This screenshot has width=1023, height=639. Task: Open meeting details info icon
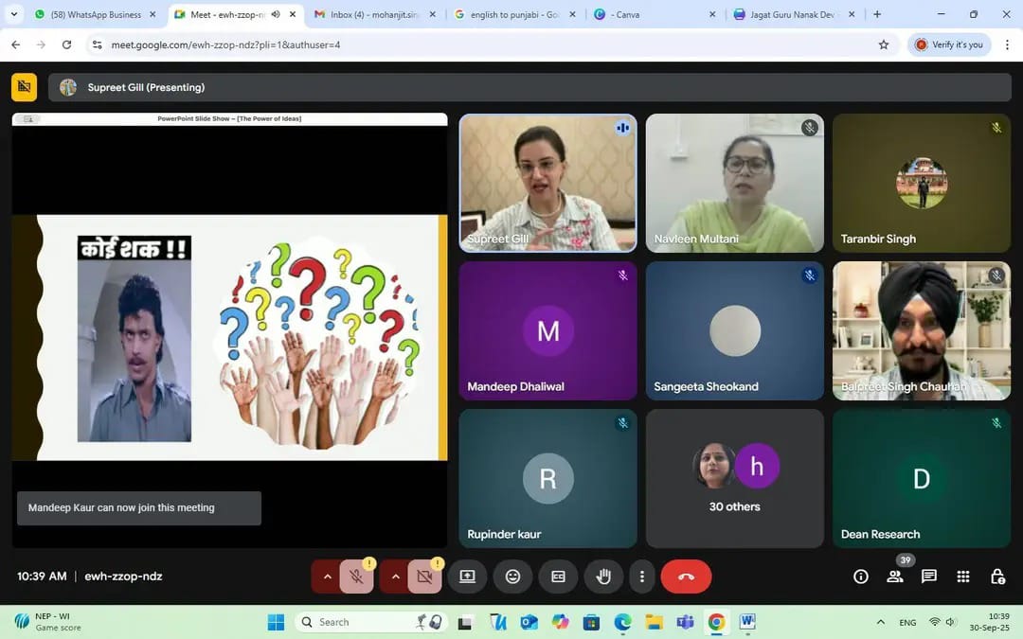(861, 577)
